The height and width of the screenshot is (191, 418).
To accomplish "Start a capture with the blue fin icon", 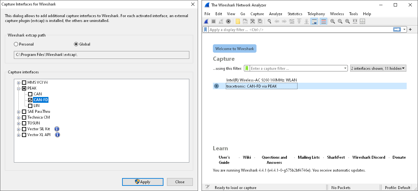I will [206, 21].
